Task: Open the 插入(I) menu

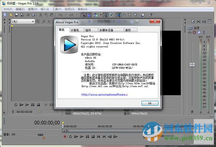Action: [45, 9]
